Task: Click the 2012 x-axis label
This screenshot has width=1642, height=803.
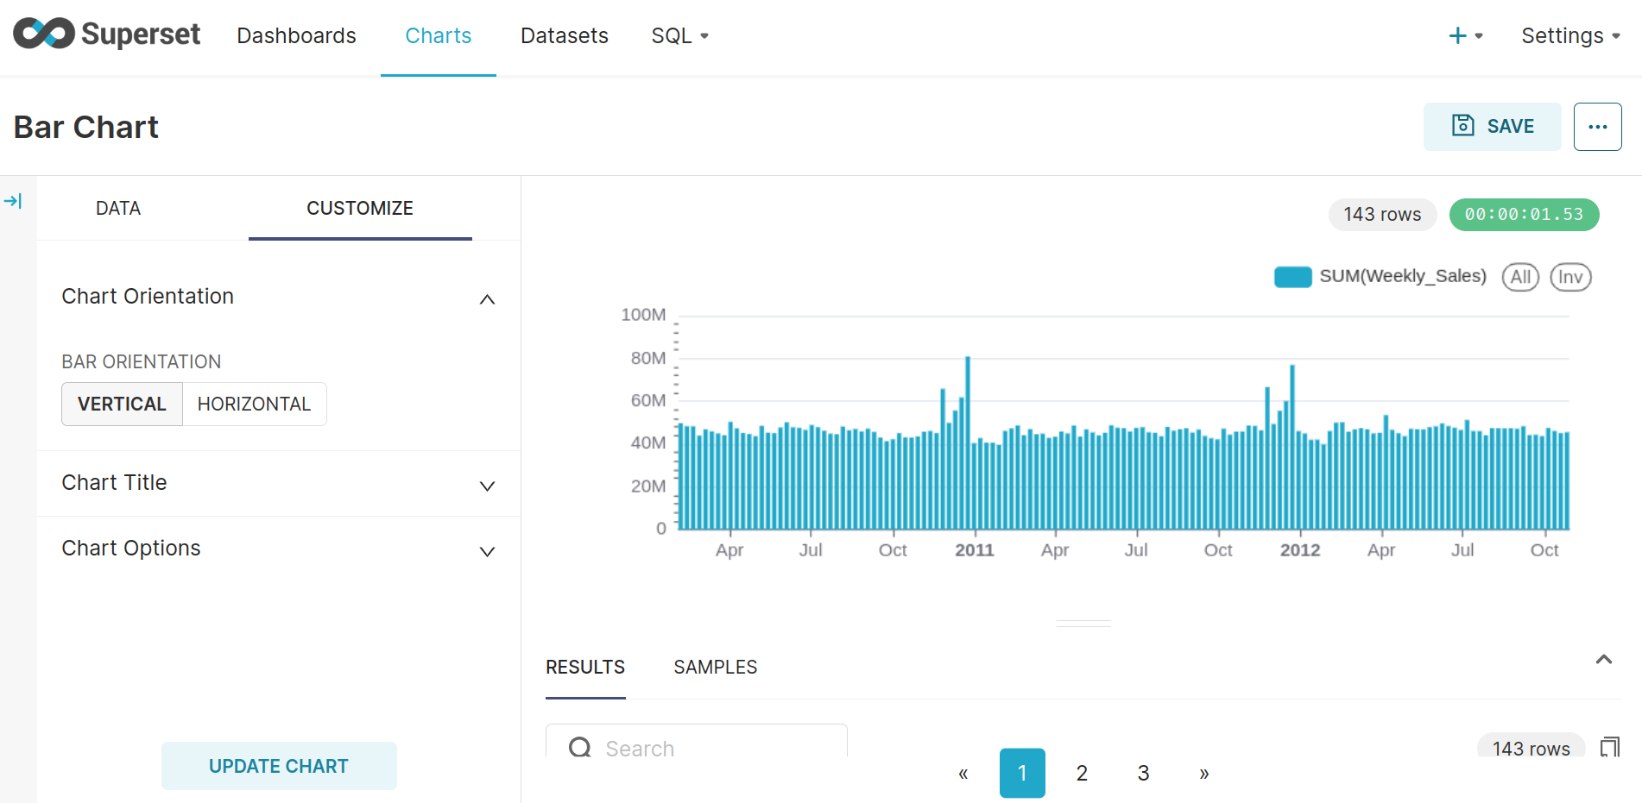Action: click(1300, 550)
